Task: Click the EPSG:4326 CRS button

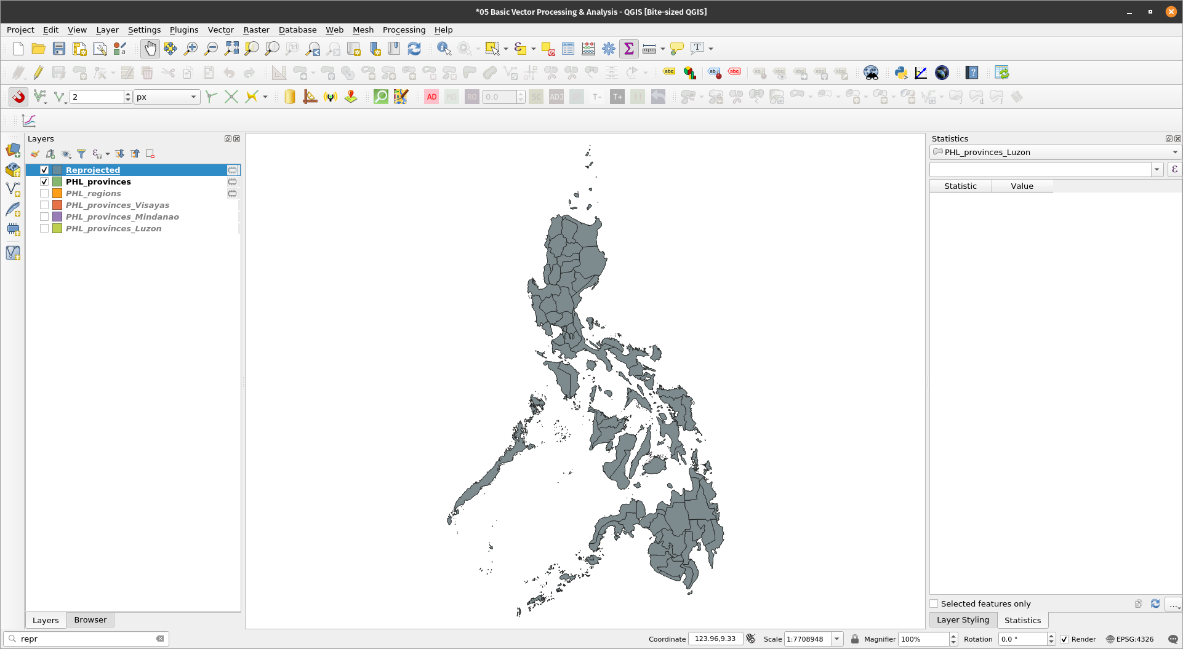Action: (1129, 639)
